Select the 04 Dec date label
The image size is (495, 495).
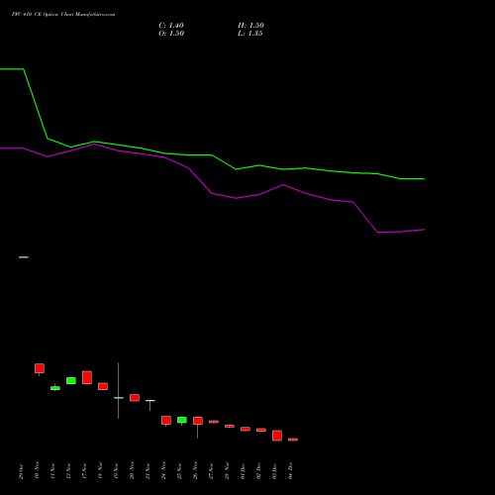290,471
